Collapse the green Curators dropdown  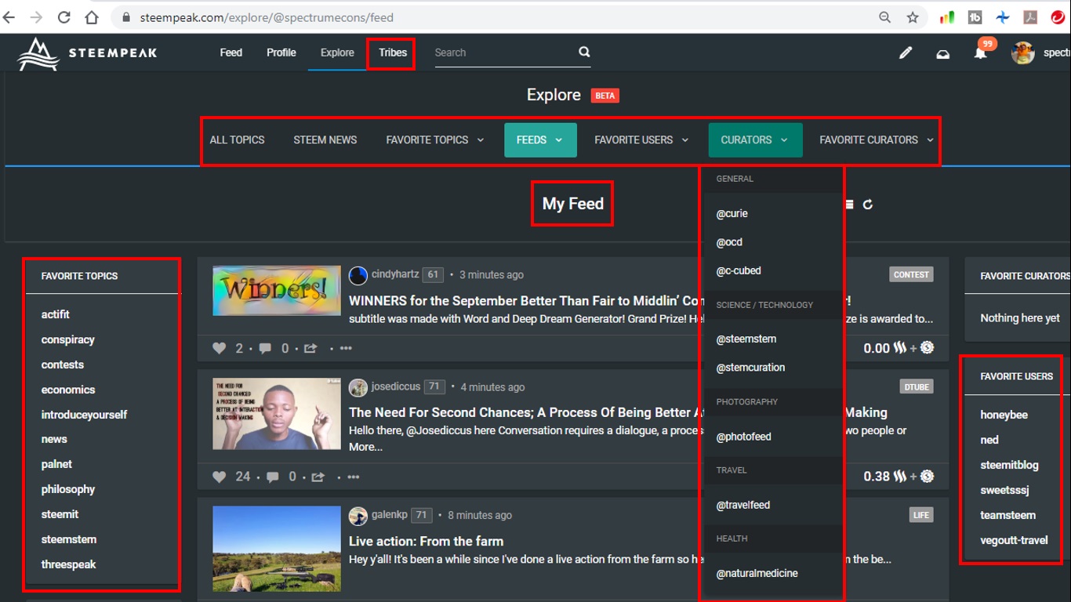point(755,140)
